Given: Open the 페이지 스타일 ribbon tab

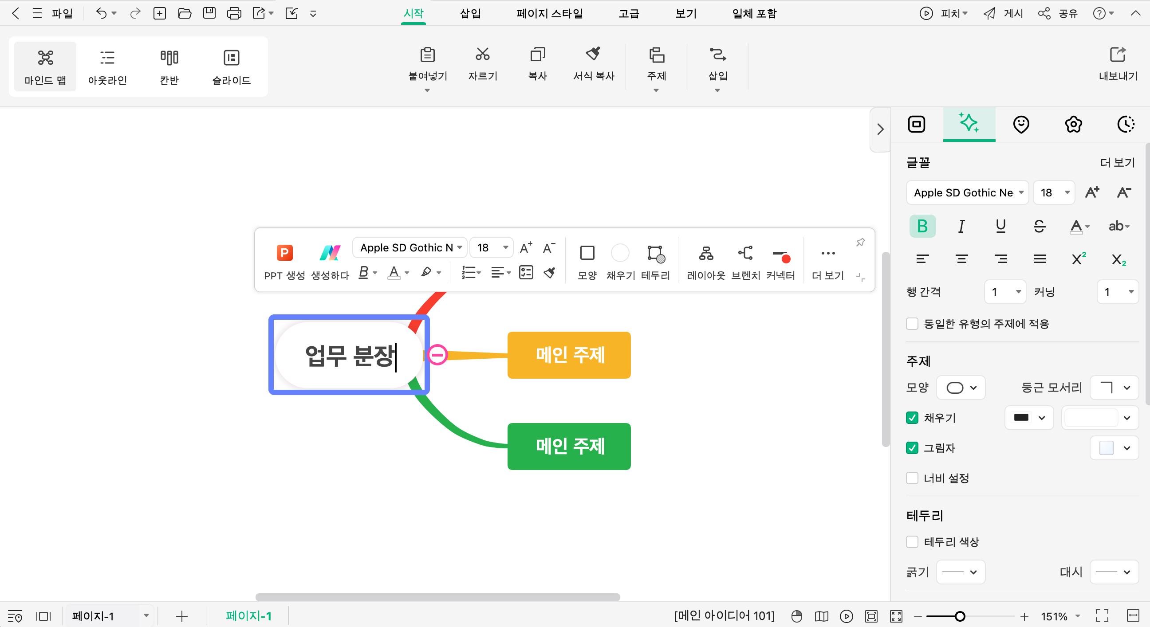Looking at the screenshot, I should click(550, 13).
